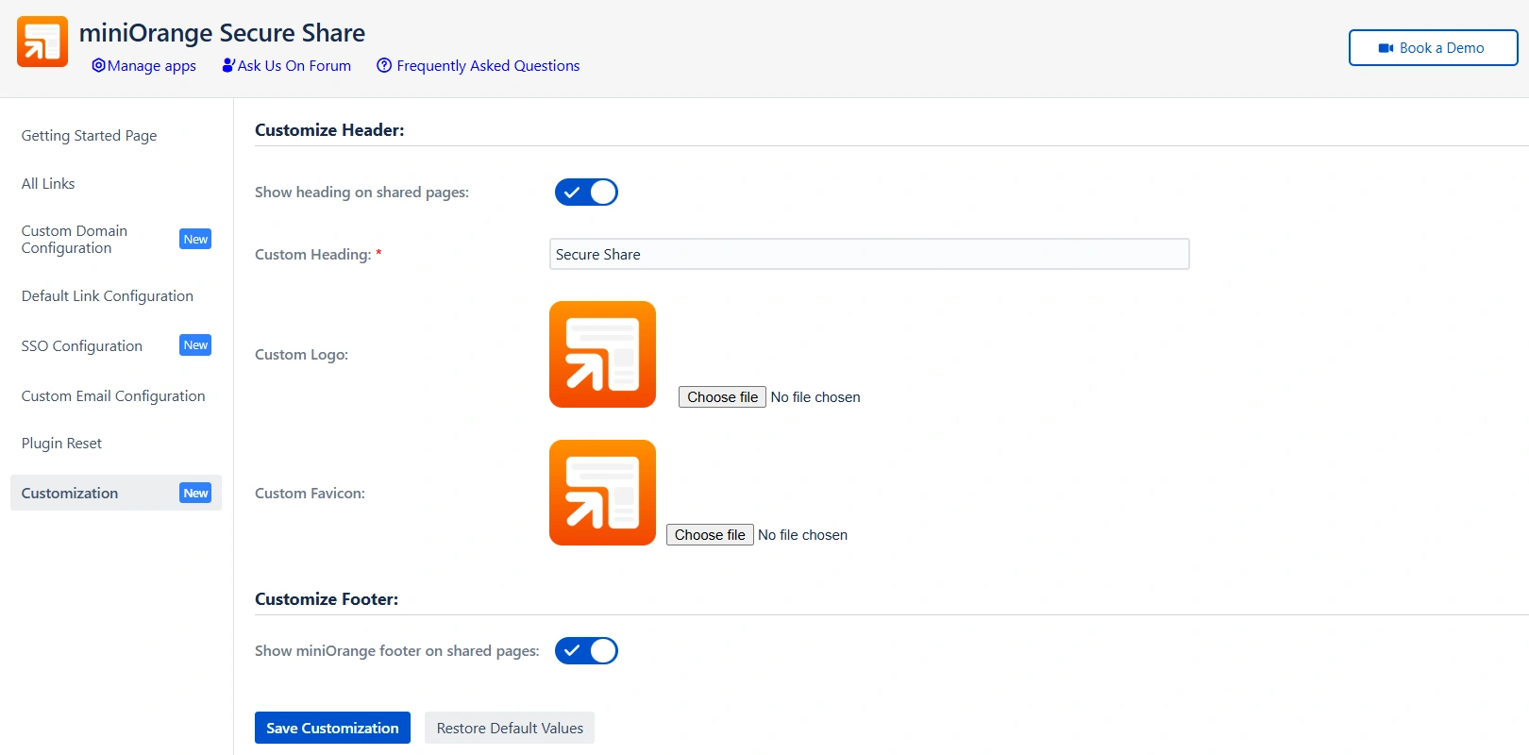This screenshot has height=755, width=1529.
Task: Click New badge next to Custom Domain Configuration
Action: 195,239
